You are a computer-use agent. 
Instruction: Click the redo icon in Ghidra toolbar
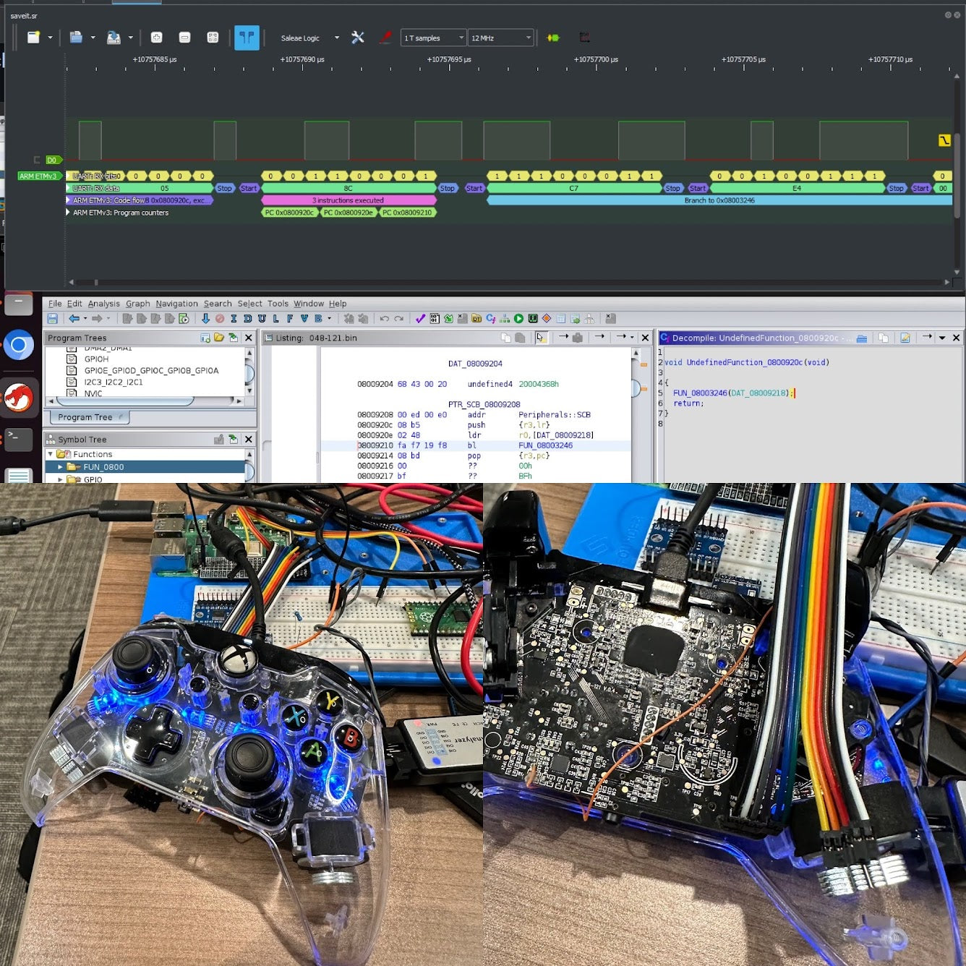click(399, 318)
